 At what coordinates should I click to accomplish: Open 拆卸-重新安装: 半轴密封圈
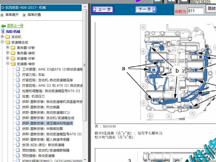[42, 129]
